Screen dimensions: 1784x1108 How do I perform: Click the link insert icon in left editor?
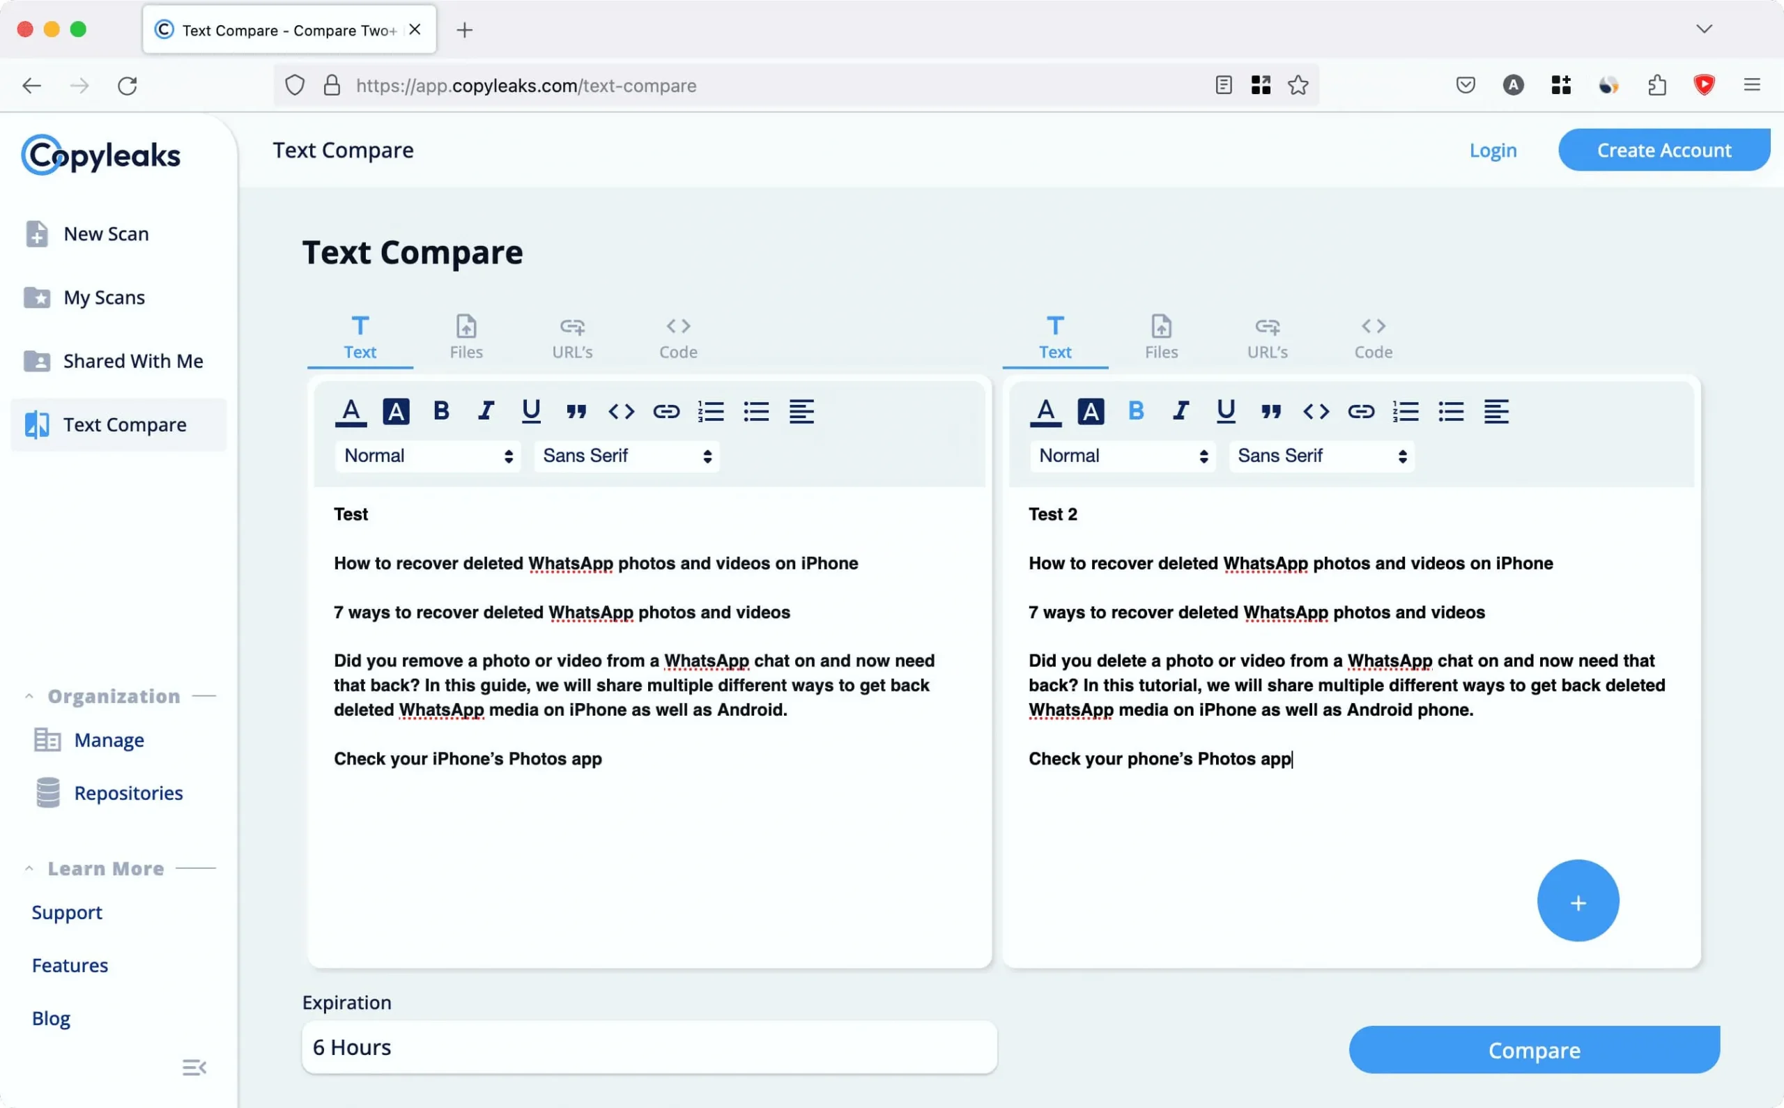[x=665, y=410]
